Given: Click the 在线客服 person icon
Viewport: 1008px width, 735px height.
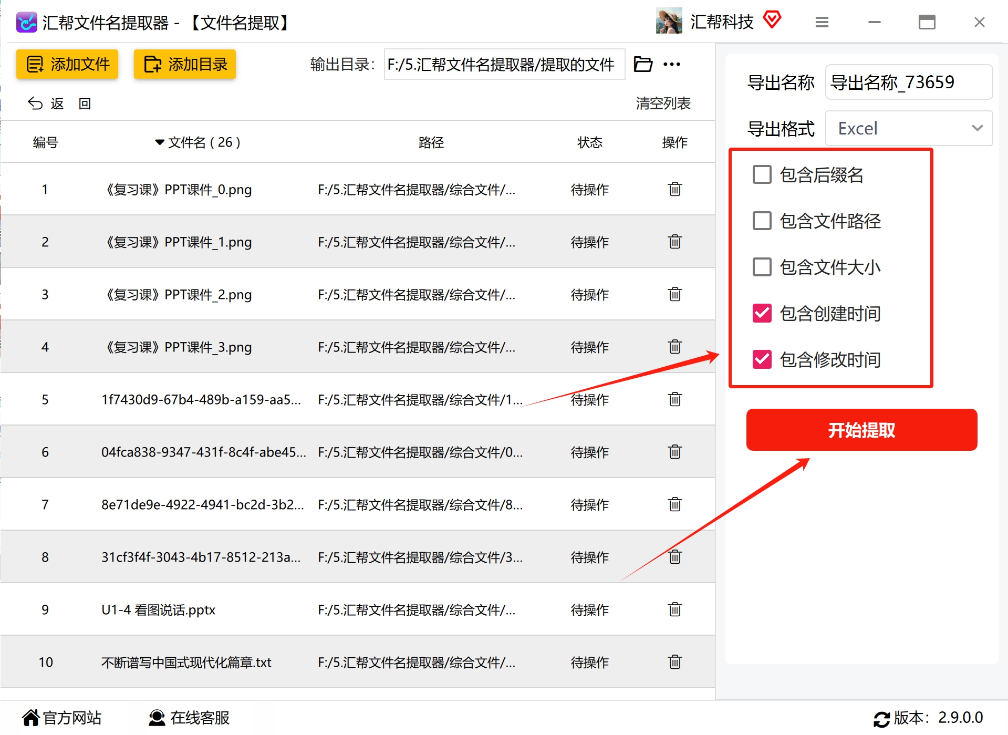Looking at the screenshot, I should pos(157,718).
